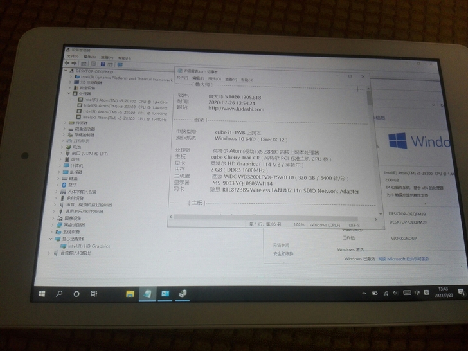Image resolution: width=468 pixels, height=351 pixels.
Task: Open the notification center icon
Action: click(462, 292)
